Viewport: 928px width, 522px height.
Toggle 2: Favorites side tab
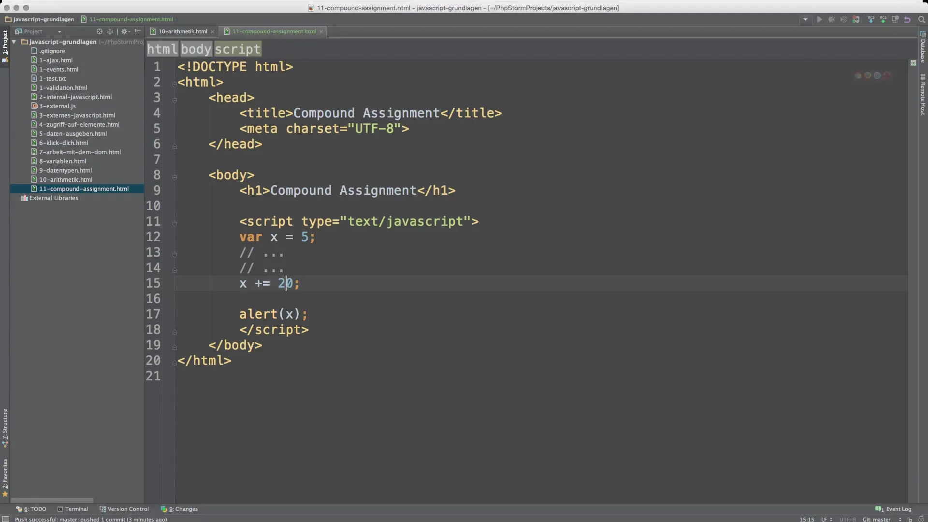(x=5, y=478)
